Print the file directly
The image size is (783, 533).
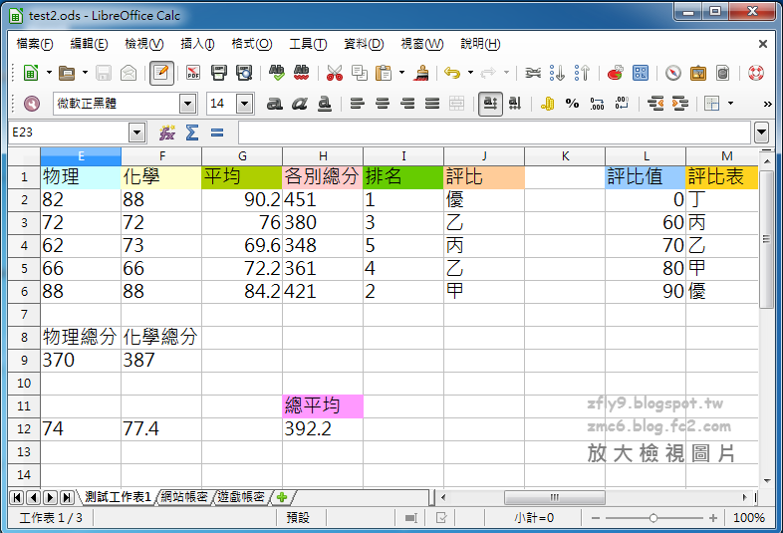click(219, 73)
